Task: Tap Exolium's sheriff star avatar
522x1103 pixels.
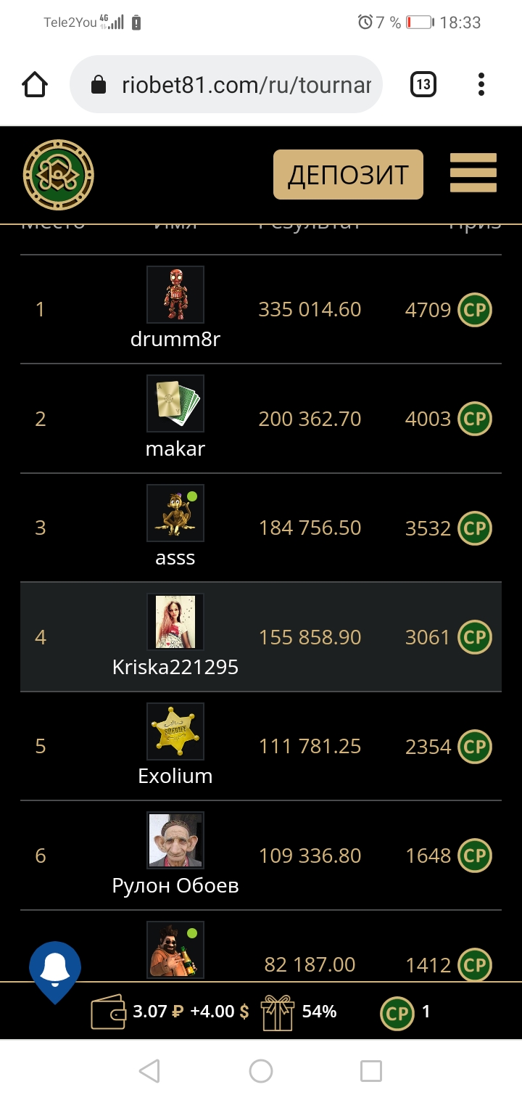Action: (175, 731)
